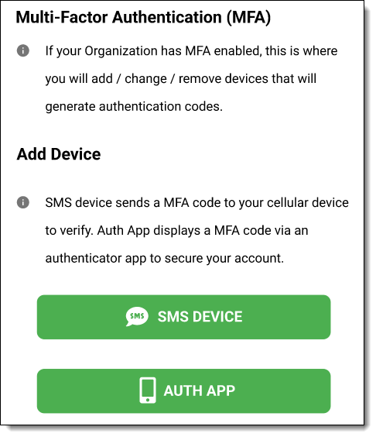This screenshot has width=376, height=437.
Task: Click the smartphone icon on Auth App button
Action: [x=148, y=391]
